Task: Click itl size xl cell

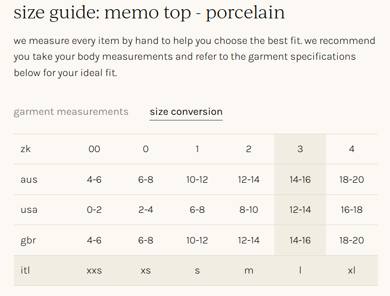Action: pos(352,270)
